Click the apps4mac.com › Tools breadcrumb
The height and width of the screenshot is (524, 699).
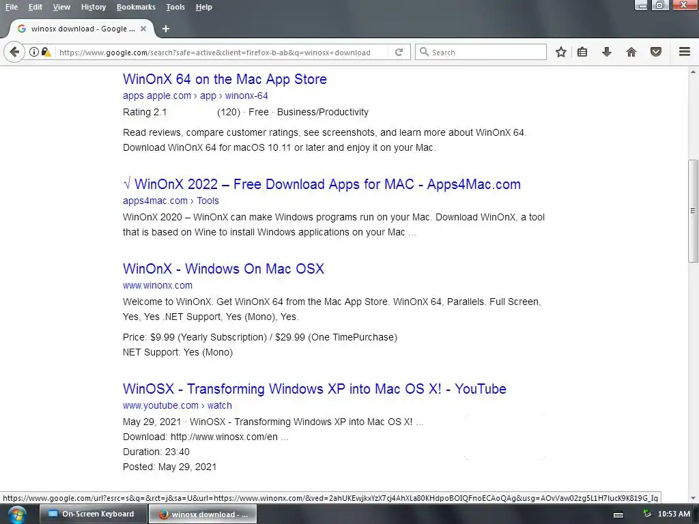click(x=171, y=201)
